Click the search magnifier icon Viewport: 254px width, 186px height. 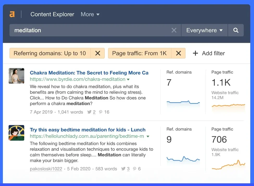point(236,30)
